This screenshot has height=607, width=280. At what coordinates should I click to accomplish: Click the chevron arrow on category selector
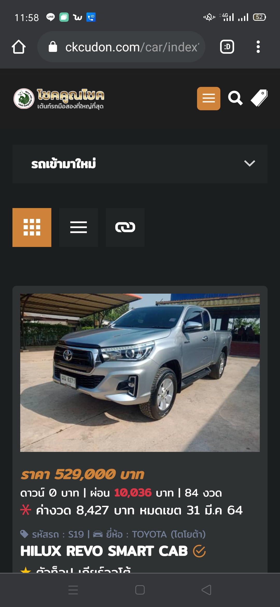click(x=250, y=163)
